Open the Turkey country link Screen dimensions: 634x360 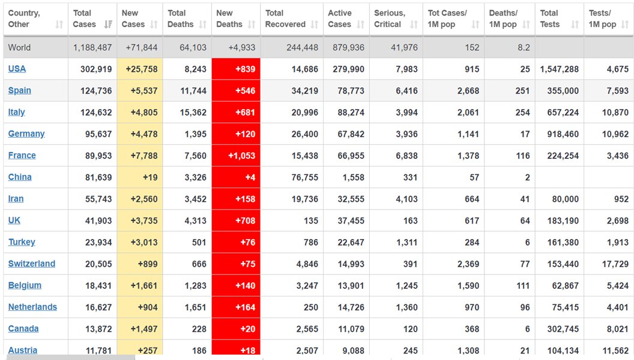(22, 242)
